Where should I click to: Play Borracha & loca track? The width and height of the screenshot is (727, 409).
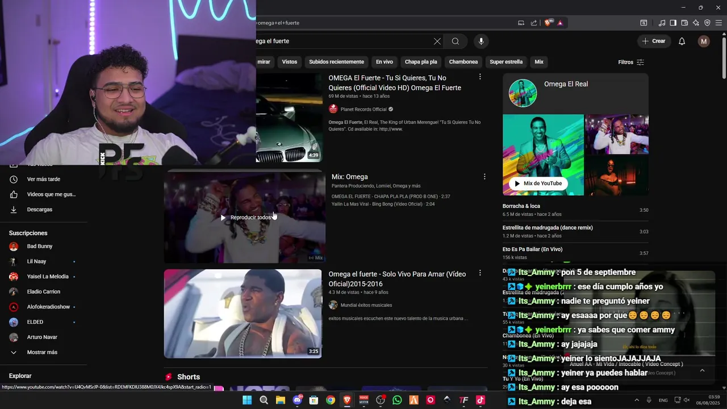[x=575, y=210]
